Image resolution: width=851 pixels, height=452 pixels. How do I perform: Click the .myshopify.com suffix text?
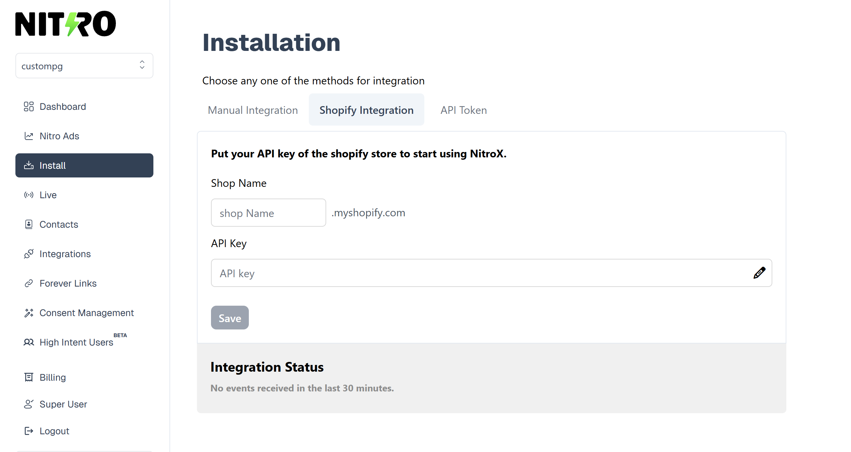pyautogui.click(x=368, y=213)
